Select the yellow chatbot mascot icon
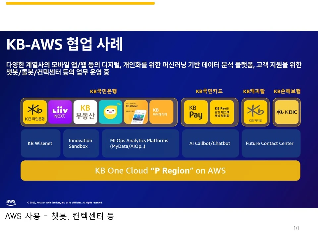Image resolution: width=318 pixels, height=239 pixels. point(110,112)
